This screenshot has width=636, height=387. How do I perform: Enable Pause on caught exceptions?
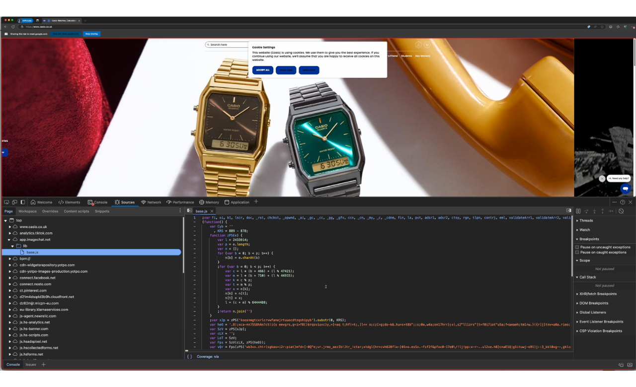(577, 253)
